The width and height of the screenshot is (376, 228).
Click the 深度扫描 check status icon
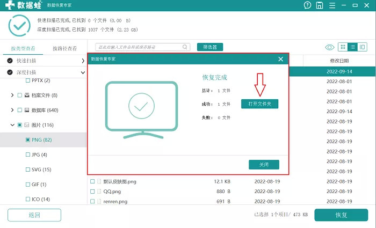[10, 72]
